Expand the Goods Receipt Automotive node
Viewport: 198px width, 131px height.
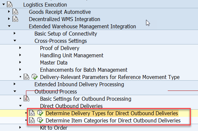coord(9,12)
